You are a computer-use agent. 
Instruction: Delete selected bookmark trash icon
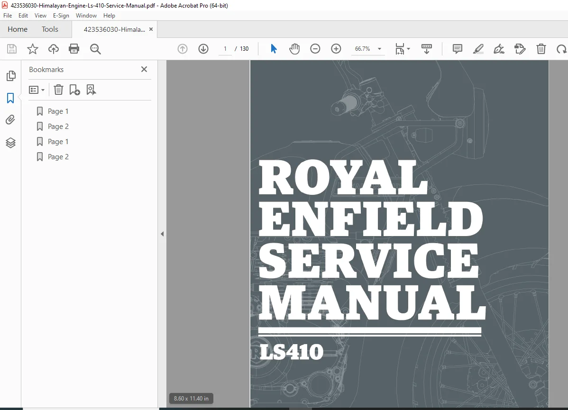tap(58, 90)
